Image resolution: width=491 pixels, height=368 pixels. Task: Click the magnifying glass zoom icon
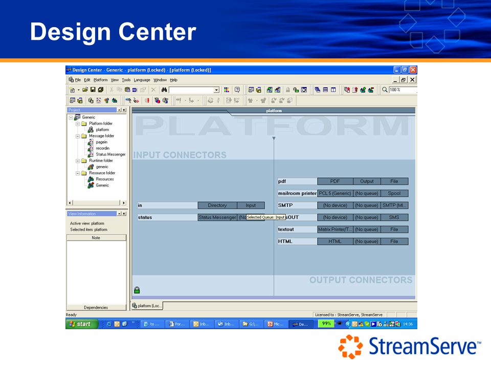coord(385,90)
